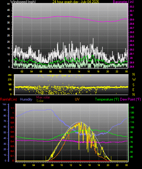Select the 28.8 barometer scale value
Viewport: 142px width, 169px height.
132,67
